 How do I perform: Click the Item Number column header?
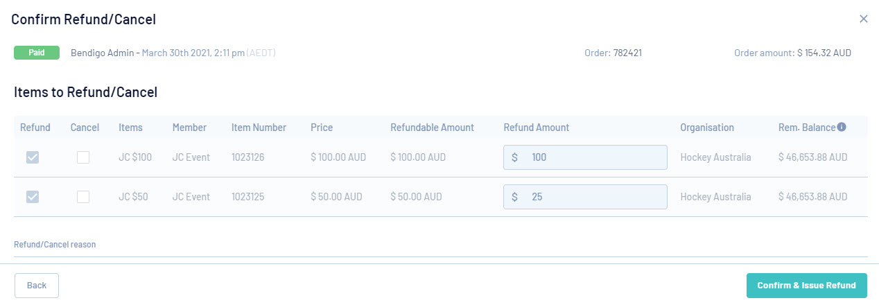259,128
